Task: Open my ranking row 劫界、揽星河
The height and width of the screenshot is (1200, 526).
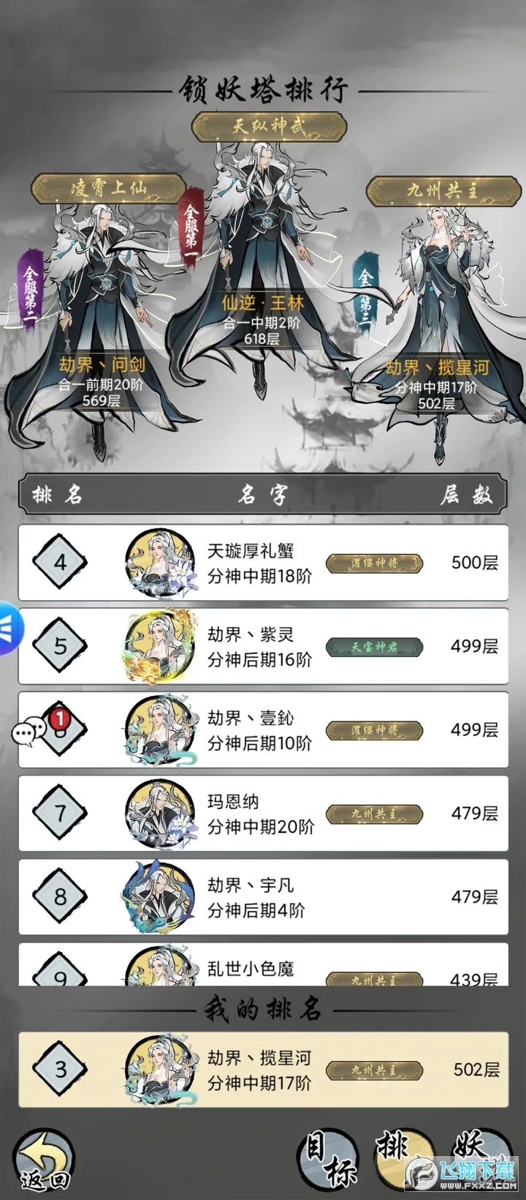Action: (x=263, y=1070)
